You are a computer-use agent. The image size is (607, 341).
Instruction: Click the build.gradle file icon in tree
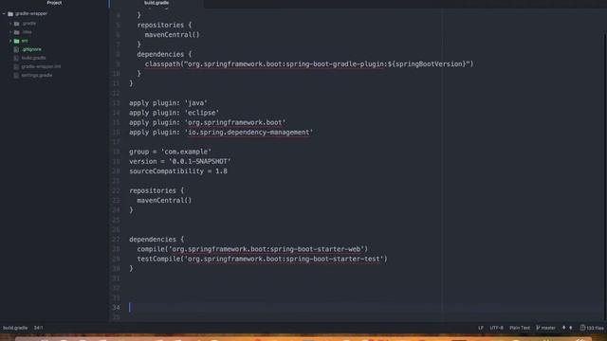[16, 58]
